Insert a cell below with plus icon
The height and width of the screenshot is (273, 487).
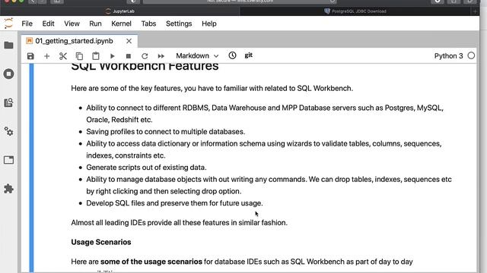click(46, 56)
